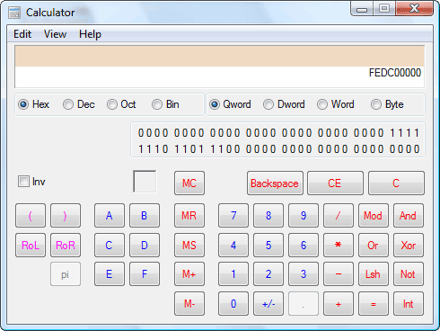Click the Or bitwise button

[374, 246]
